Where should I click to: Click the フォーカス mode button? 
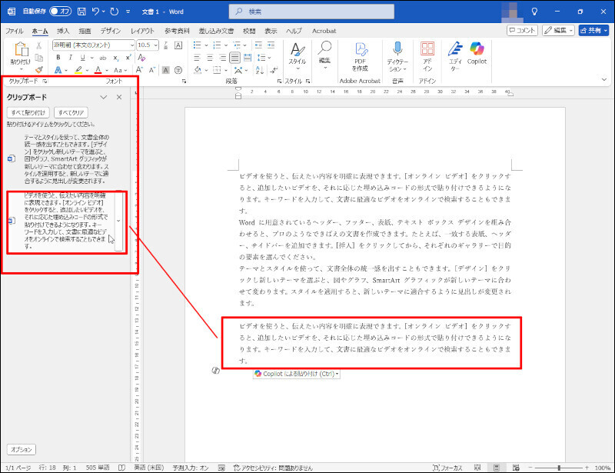click(447, 468)
